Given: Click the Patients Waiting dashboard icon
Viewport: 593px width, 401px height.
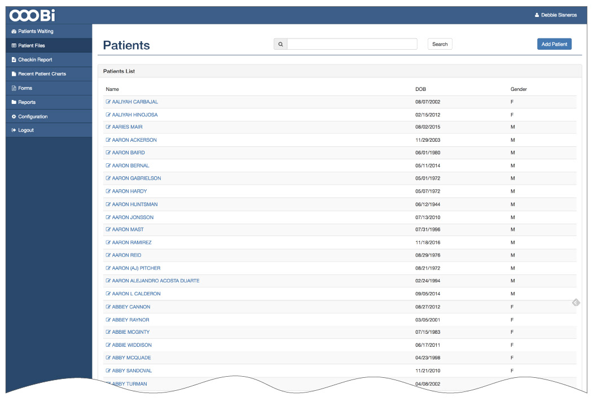Looking at the screenshot, I should pyautogui.click(x=14, y=32).
